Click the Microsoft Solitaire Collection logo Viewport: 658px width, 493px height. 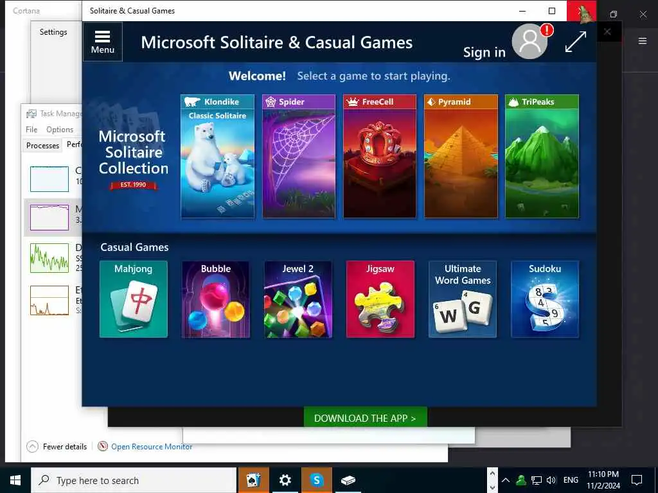133,159
